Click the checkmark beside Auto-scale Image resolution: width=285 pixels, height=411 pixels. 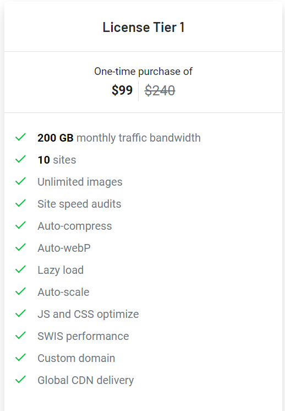(20, 291)
